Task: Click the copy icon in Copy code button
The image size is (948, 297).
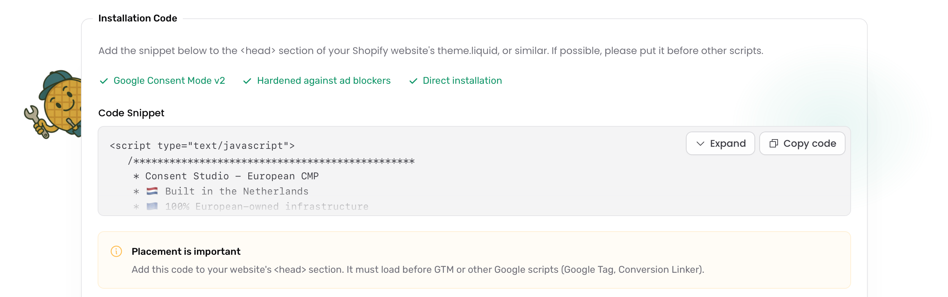Action: (773, 143)
